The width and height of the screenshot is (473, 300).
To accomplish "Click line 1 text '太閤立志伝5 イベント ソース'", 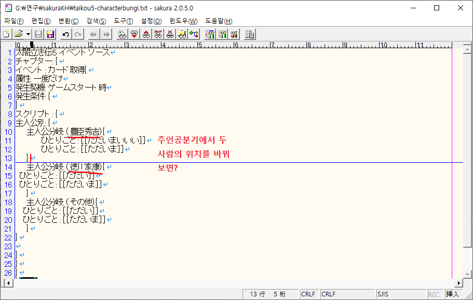I will coord(62,52).
